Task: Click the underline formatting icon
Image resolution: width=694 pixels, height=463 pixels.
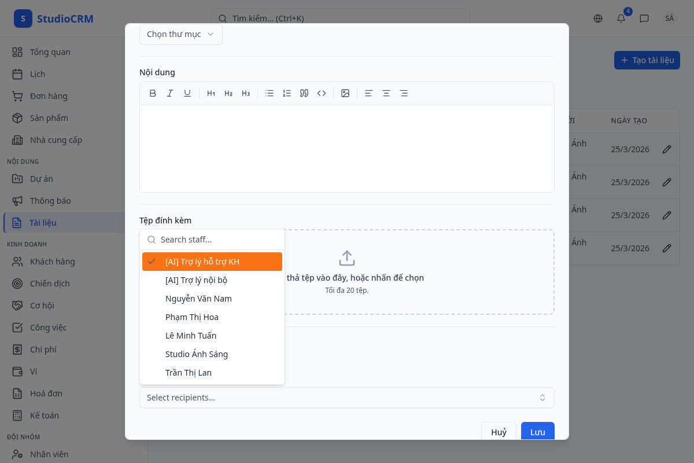Action: [x=187, y=93]
